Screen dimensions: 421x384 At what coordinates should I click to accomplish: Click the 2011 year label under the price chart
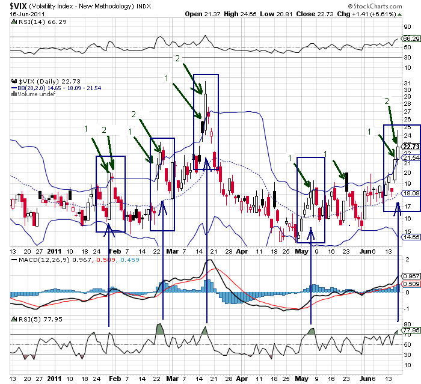(x=54, y=251)
